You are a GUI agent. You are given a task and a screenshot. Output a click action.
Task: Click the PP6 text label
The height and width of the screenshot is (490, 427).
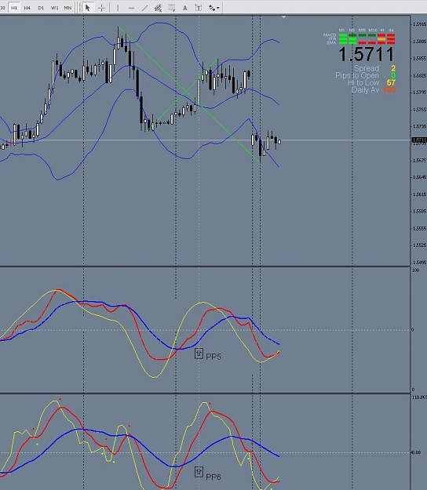tap(213, 477)
